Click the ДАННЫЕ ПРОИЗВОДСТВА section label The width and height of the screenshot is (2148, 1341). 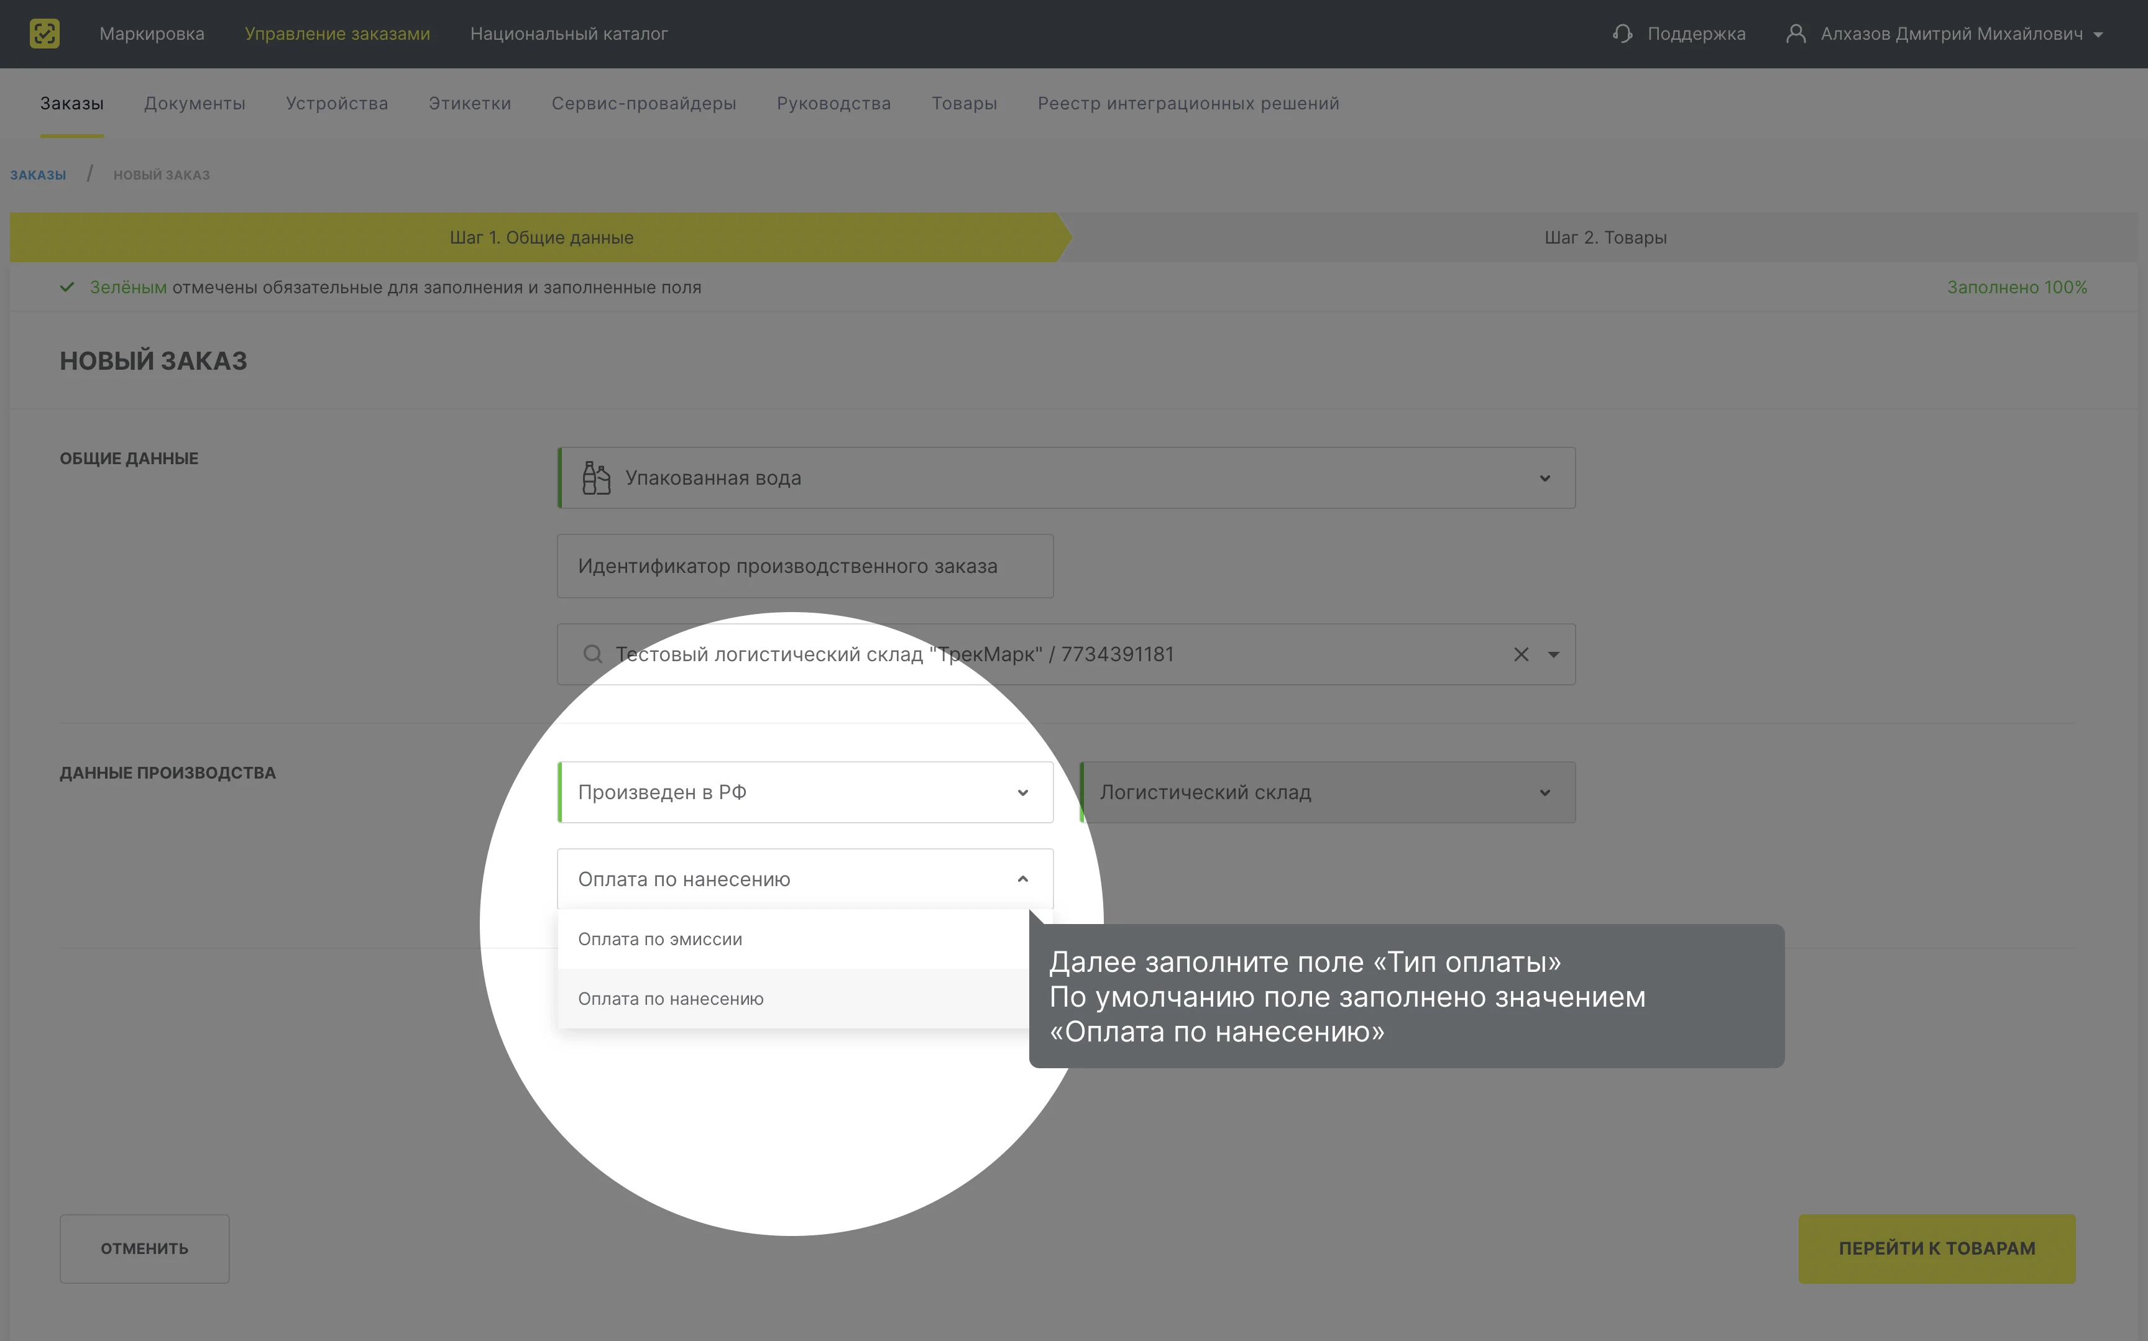[168, 772]
